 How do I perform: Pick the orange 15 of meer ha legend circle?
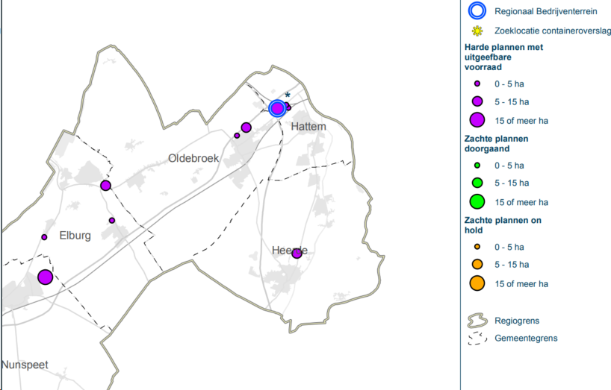477,283
